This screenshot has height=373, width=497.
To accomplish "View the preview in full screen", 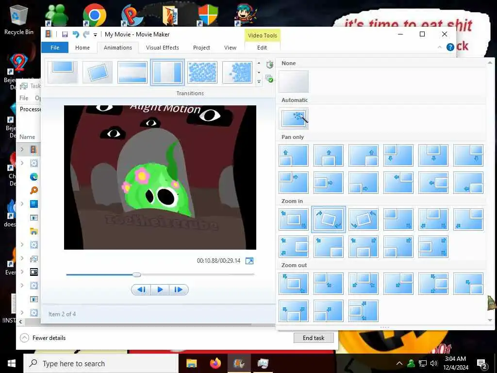I will click(x=249, y=261).
